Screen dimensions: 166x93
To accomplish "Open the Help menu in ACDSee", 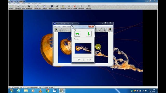I will 40,4.
